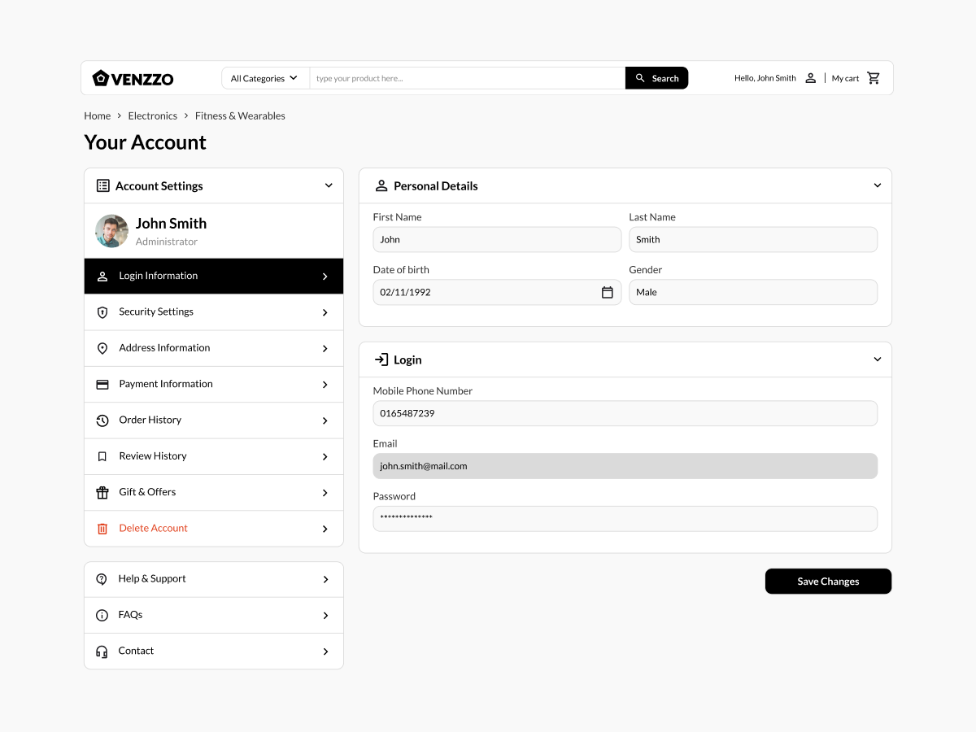Click the gift icon for Gift & Offers

(102, 493)
